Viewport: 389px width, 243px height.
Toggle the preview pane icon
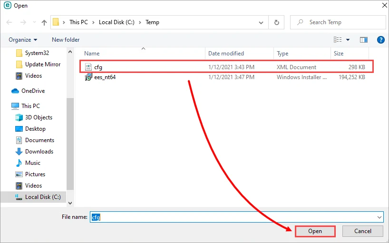[x=364, y=40]
